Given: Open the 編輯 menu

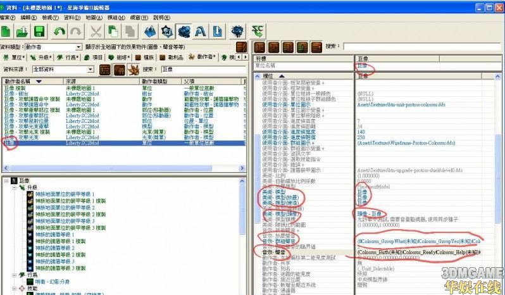Looking at the screenshot, I should 28,17.
